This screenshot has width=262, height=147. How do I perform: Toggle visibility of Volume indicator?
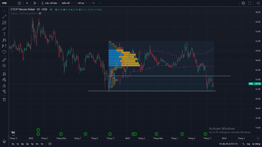[x=40, y=13]
